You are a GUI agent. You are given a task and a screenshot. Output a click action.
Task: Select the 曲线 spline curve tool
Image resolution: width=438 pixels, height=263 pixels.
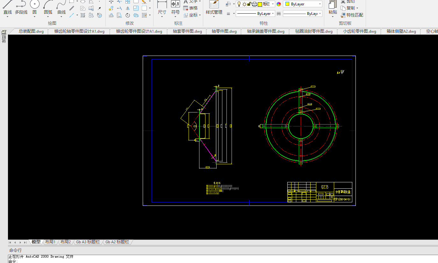click(x=61, y=8)
